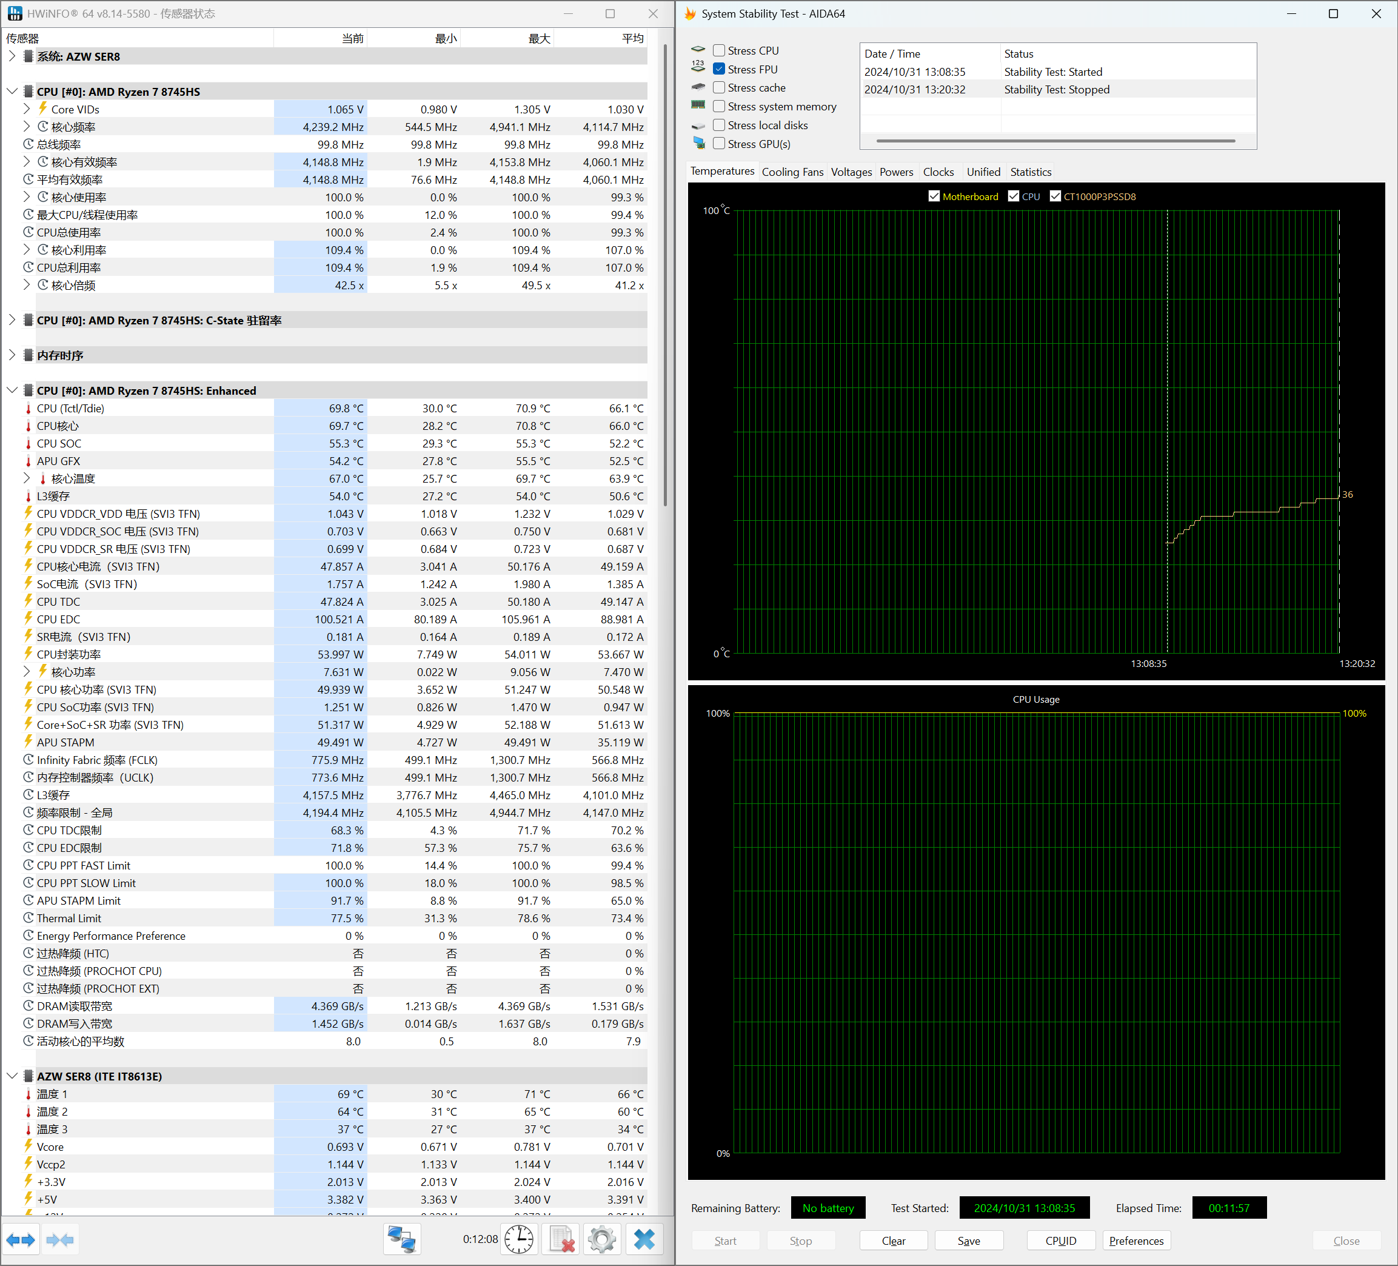Click the AIDA64 flame icon in title bar
Screen dimensions: 1398x1266
(690, 14)
